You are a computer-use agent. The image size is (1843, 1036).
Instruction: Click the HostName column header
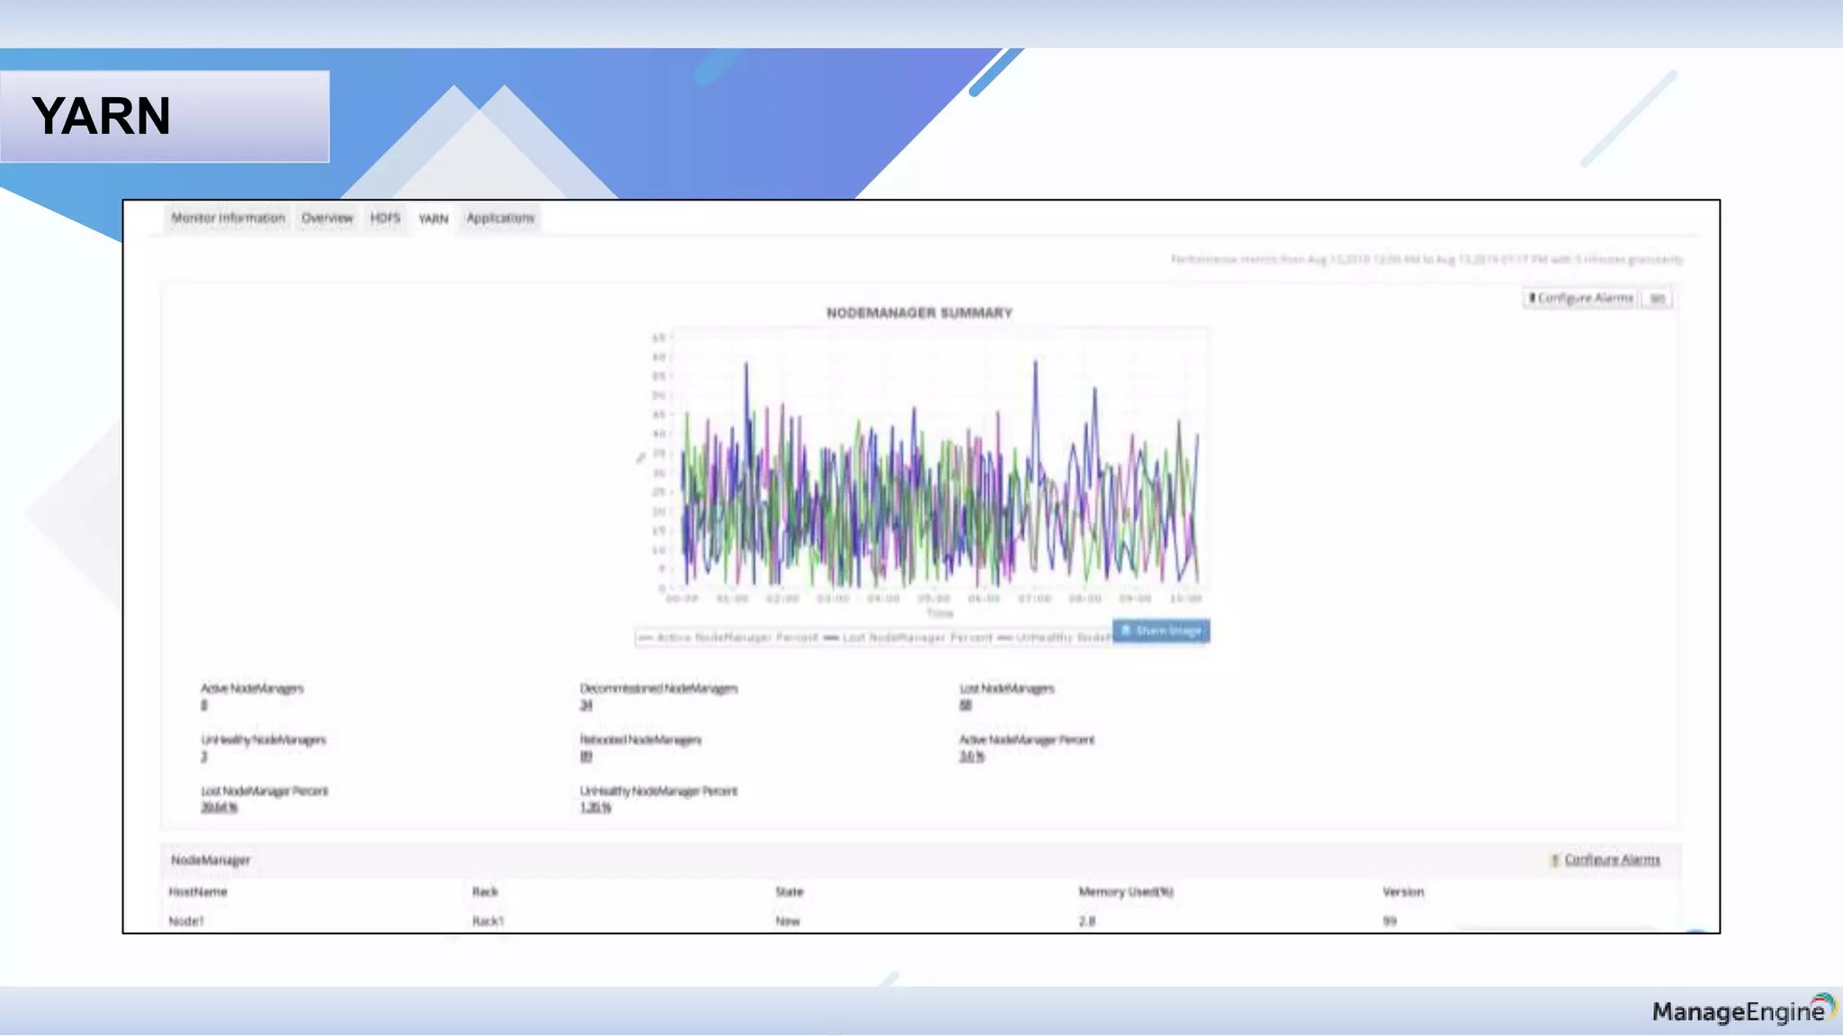tap(198, 892)
